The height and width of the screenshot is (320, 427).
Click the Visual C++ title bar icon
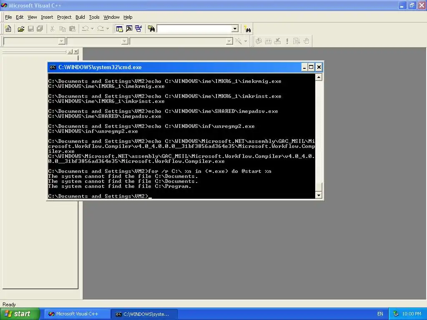4,5
